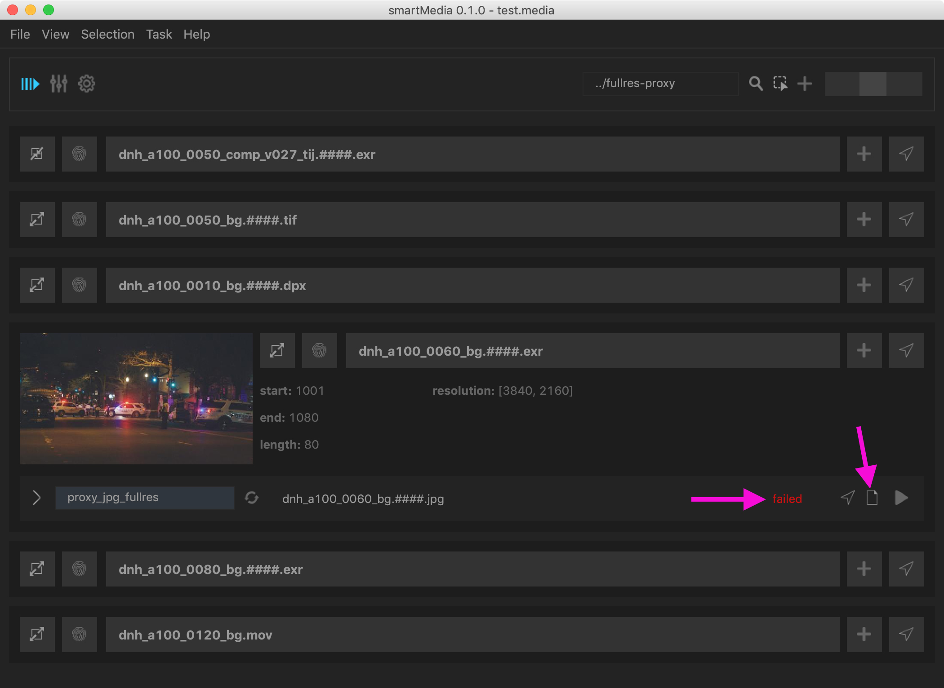Open the Selection menu
The height and width of the screenshot is (688, 944).
[107, 35]
